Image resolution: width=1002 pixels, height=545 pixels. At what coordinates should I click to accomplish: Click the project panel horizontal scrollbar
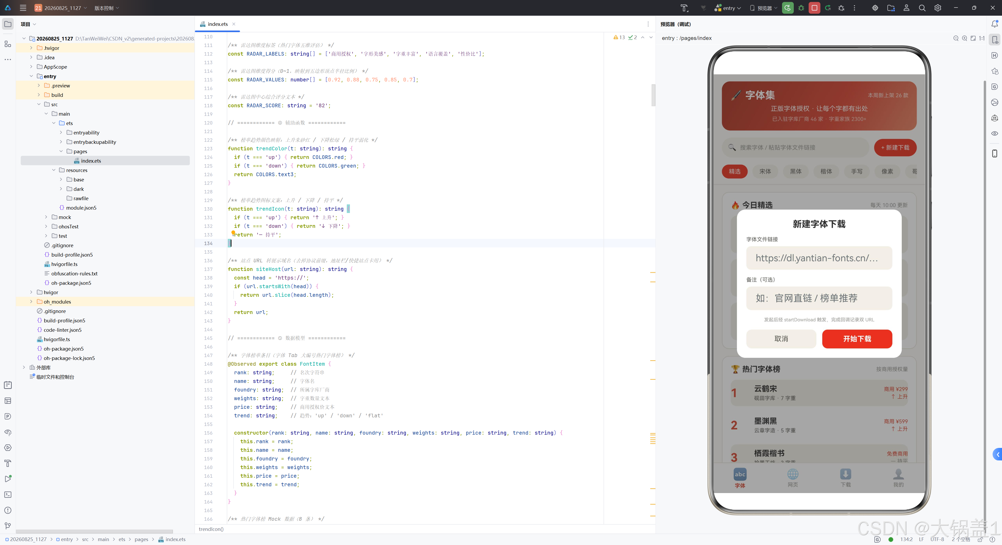(94, 531)
